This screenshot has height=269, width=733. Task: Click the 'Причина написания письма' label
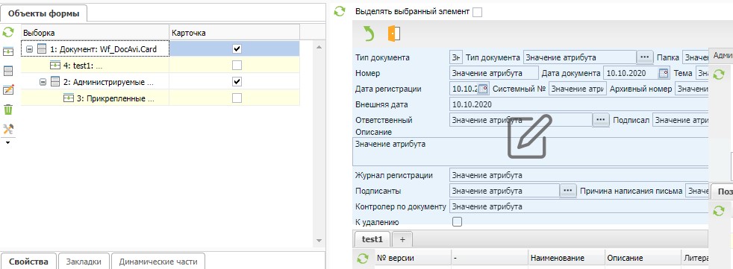631,191
